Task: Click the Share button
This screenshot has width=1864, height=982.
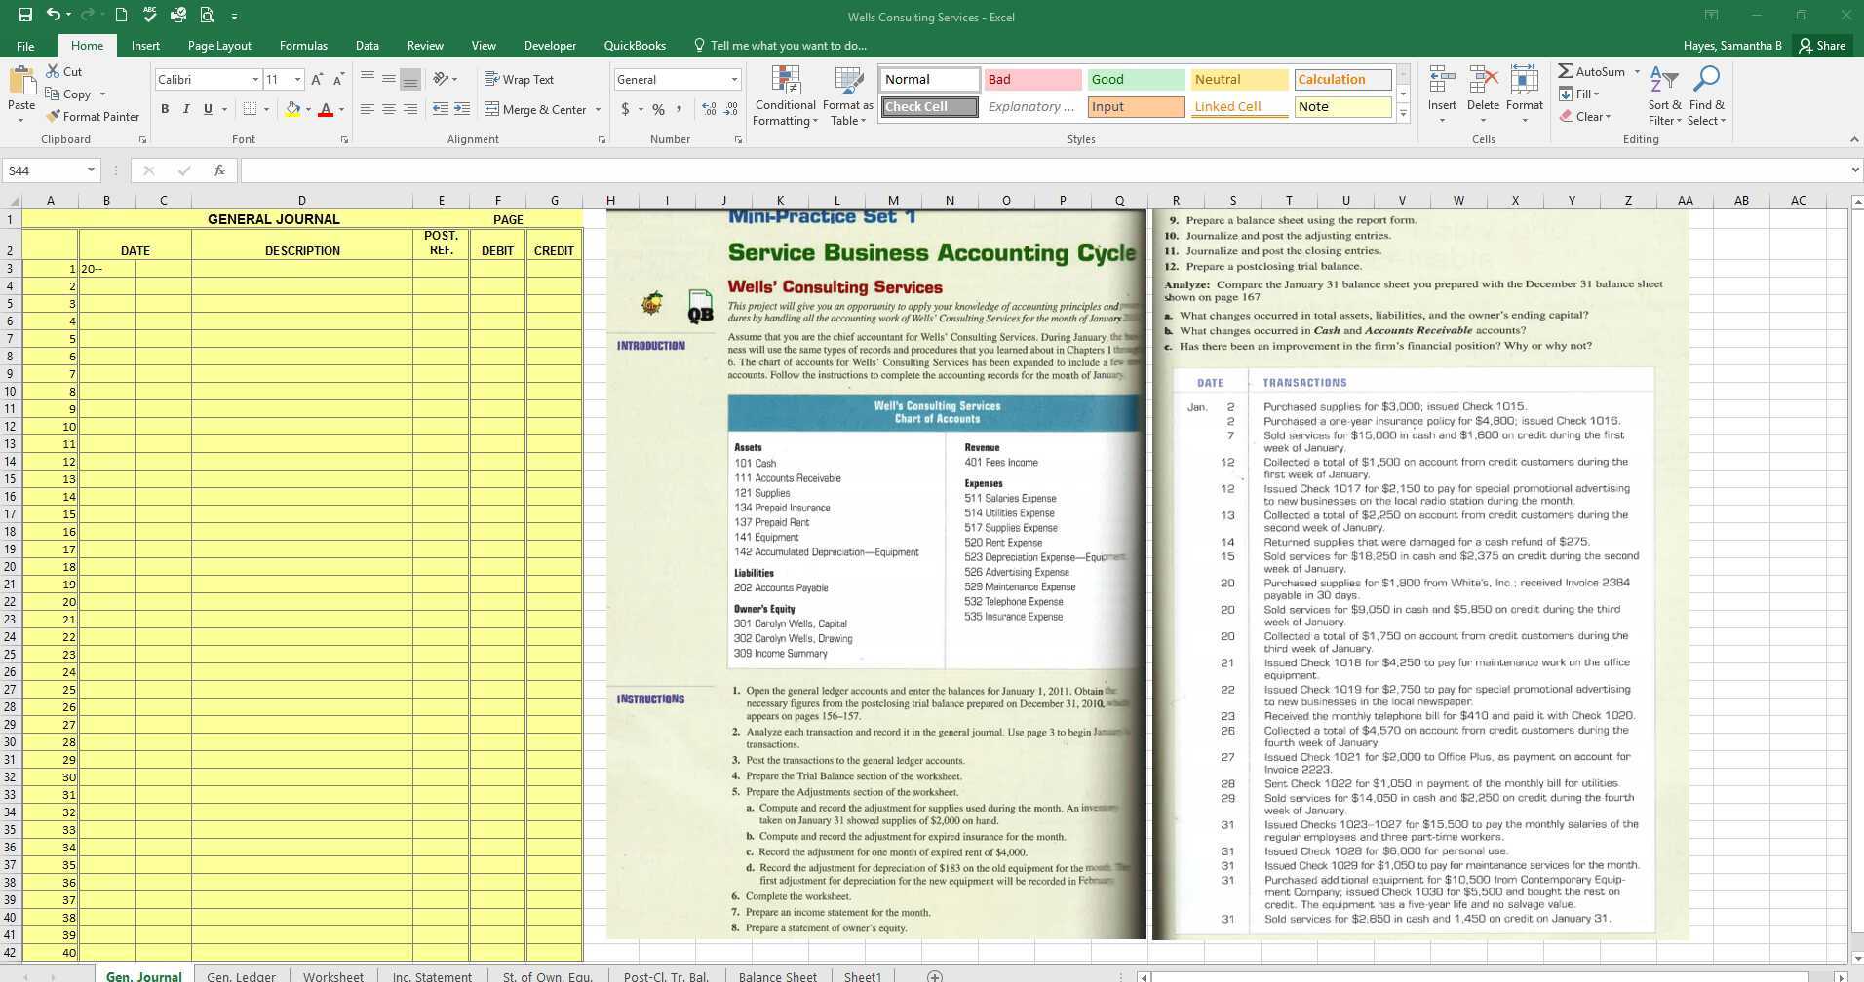Action: [1822, 46]
